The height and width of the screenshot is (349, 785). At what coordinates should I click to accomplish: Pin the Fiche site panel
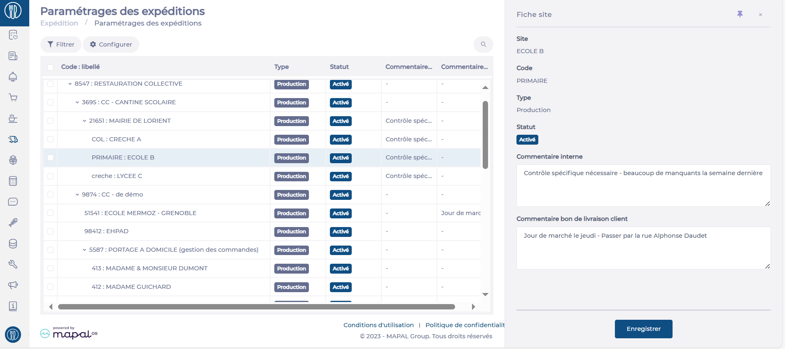(x=740, y=14)
